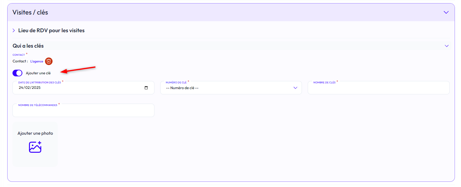The height and width of the screenshot is (187, 461).
Task: Delete the L'agence contact with trash icon
Action: pos(49,61)
